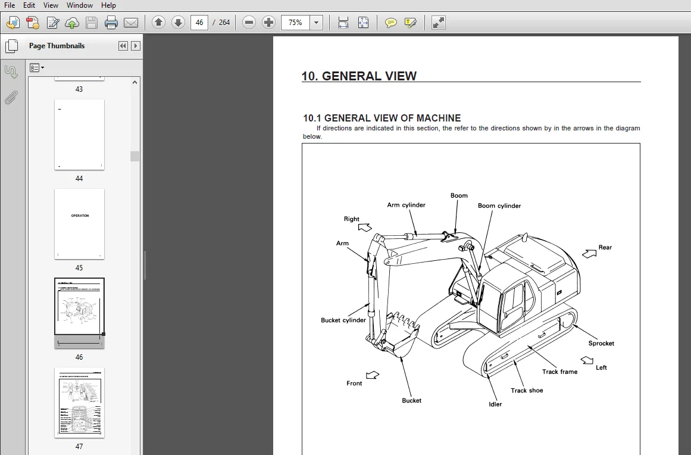Click the 'Bucket' label under the diagram
This screenshot has height=455, width=691.
click(412, 401)
